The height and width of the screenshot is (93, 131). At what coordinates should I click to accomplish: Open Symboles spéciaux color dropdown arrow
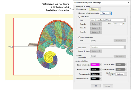101,79
